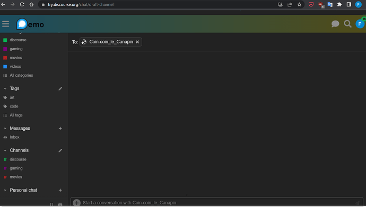Share this page via address bar icon
This screenshot has width=366, height=207.
(x=290, y=4)
